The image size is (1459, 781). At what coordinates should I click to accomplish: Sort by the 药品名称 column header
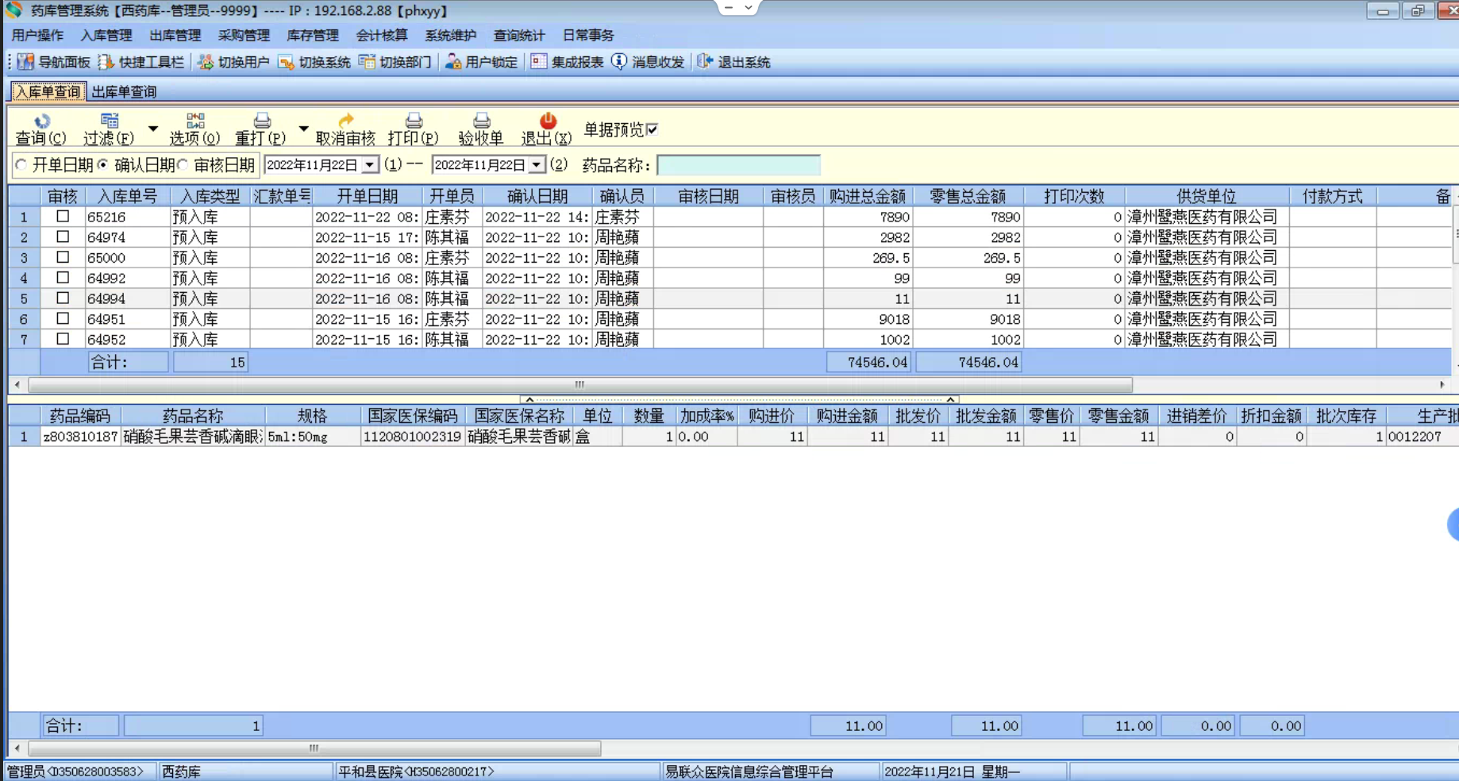pos(193,416)
